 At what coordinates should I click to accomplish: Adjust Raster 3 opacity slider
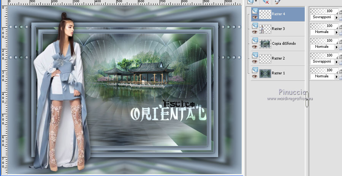coord(324,26)
